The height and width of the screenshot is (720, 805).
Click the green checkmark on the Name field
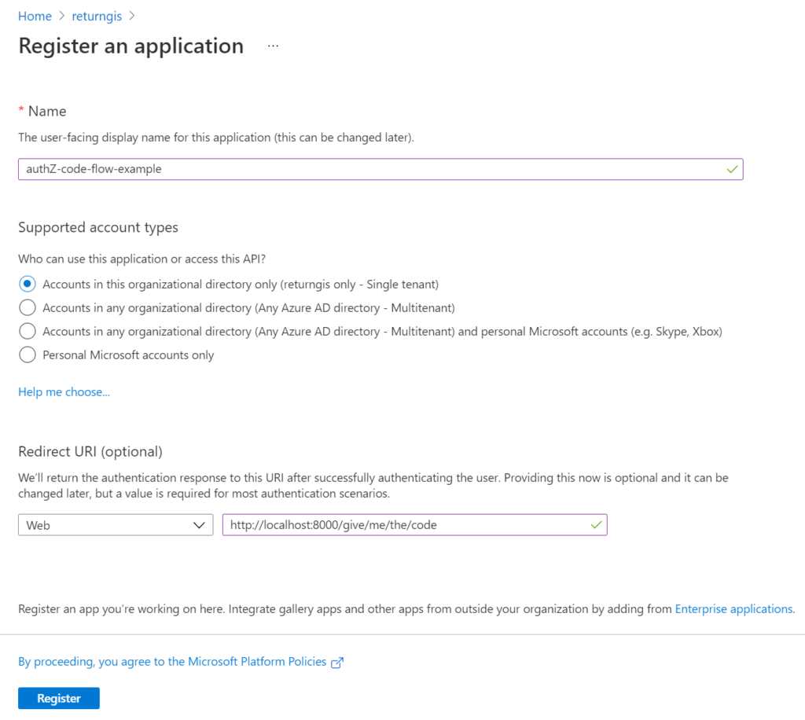(x=730, y=168)
